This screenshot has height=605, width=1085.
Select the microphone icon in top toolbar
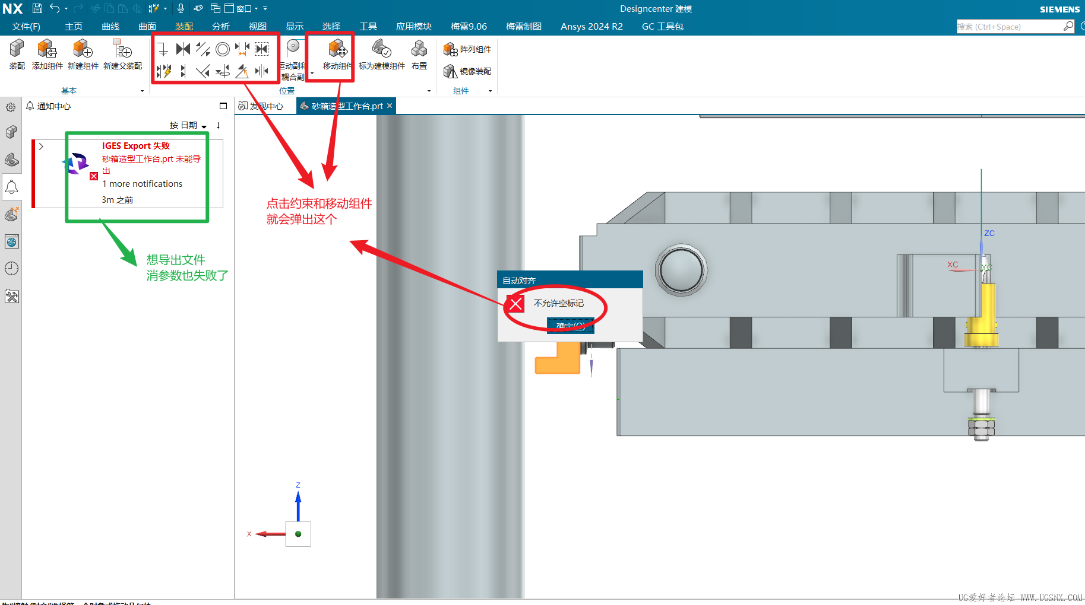pyautogui.click(x=181, y=8)
